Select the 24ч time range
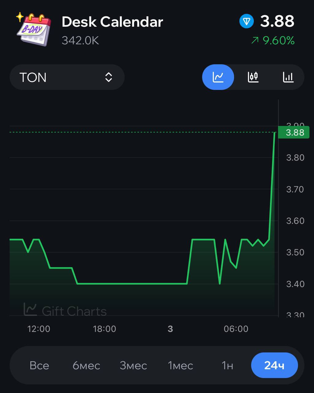Viewport: 314px width, 393px height. 274,365
